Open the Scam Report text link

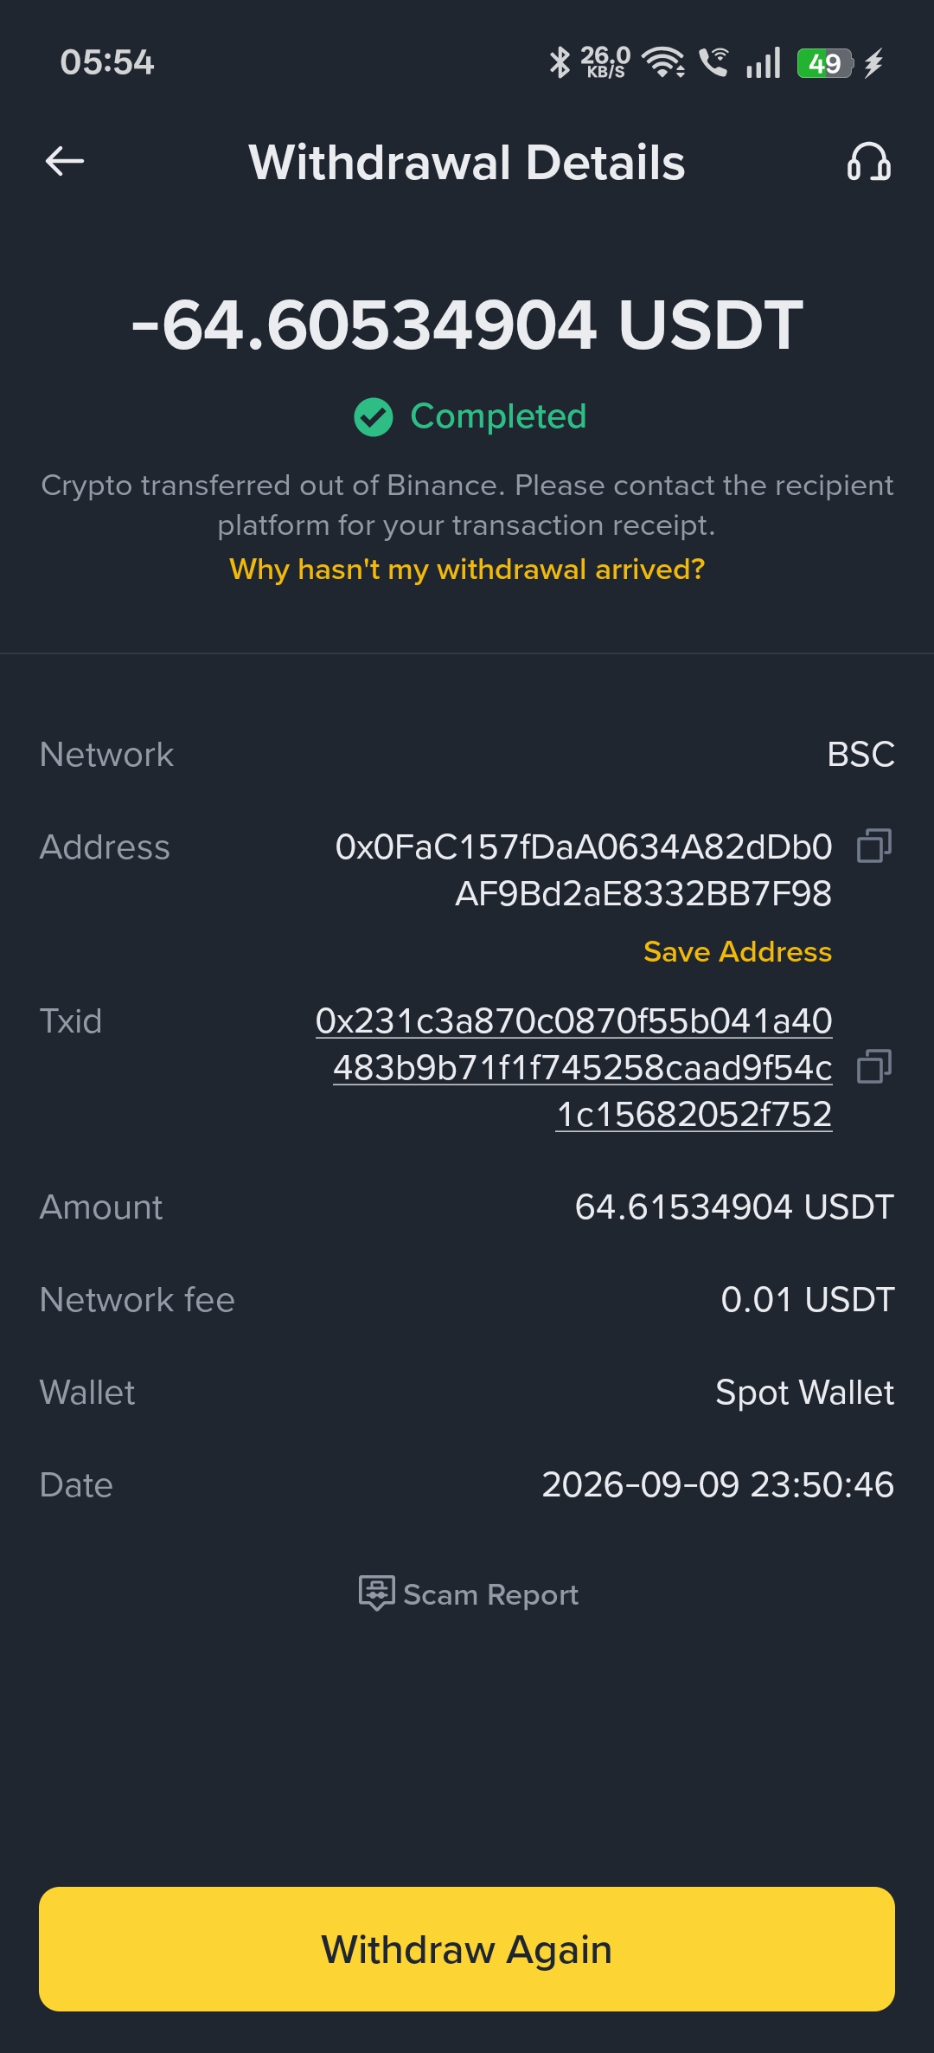coord(490,1594)
